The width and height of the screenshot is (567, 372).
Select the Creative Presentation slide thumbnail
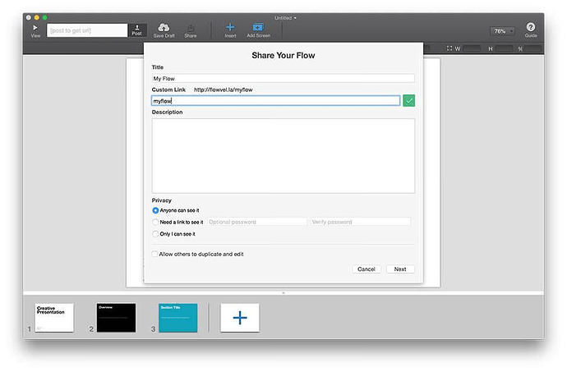54,317
